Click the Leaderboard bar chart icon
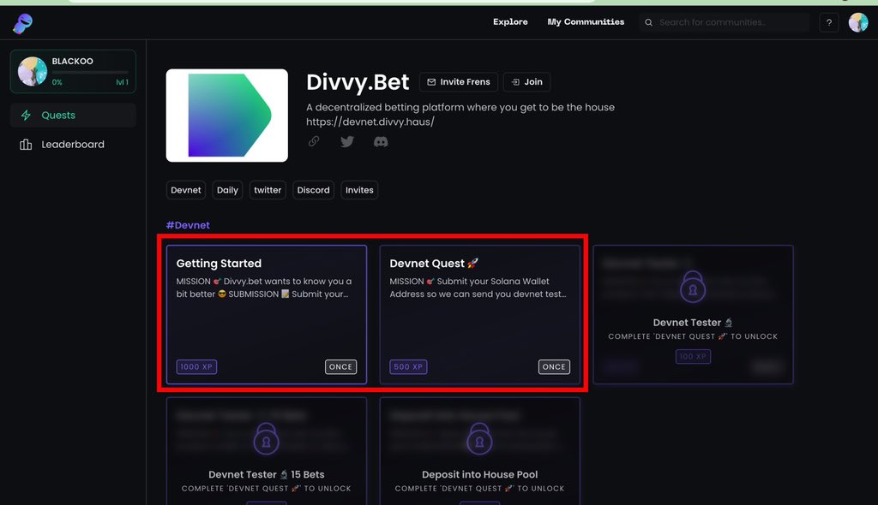 (26, 145)
